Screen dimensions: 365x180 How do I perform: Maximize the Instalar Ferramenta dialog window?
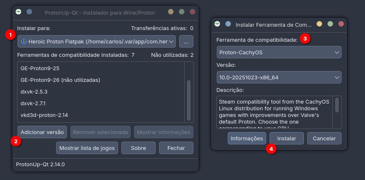[330, 24]
